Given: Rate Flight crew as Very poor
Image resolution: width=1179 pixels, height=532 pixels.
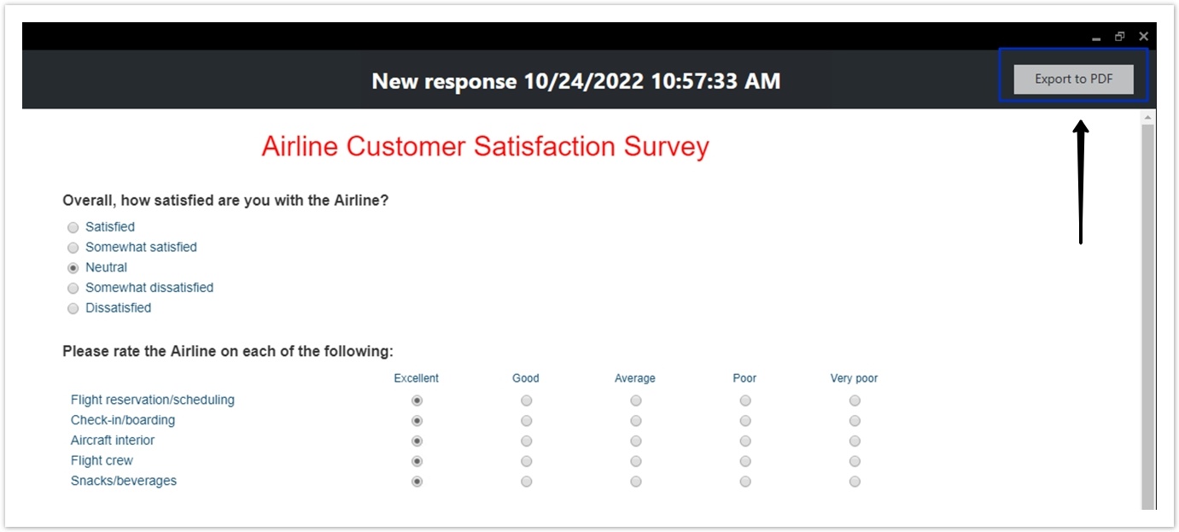Looking at the screenshot, I should pos(855,461).
